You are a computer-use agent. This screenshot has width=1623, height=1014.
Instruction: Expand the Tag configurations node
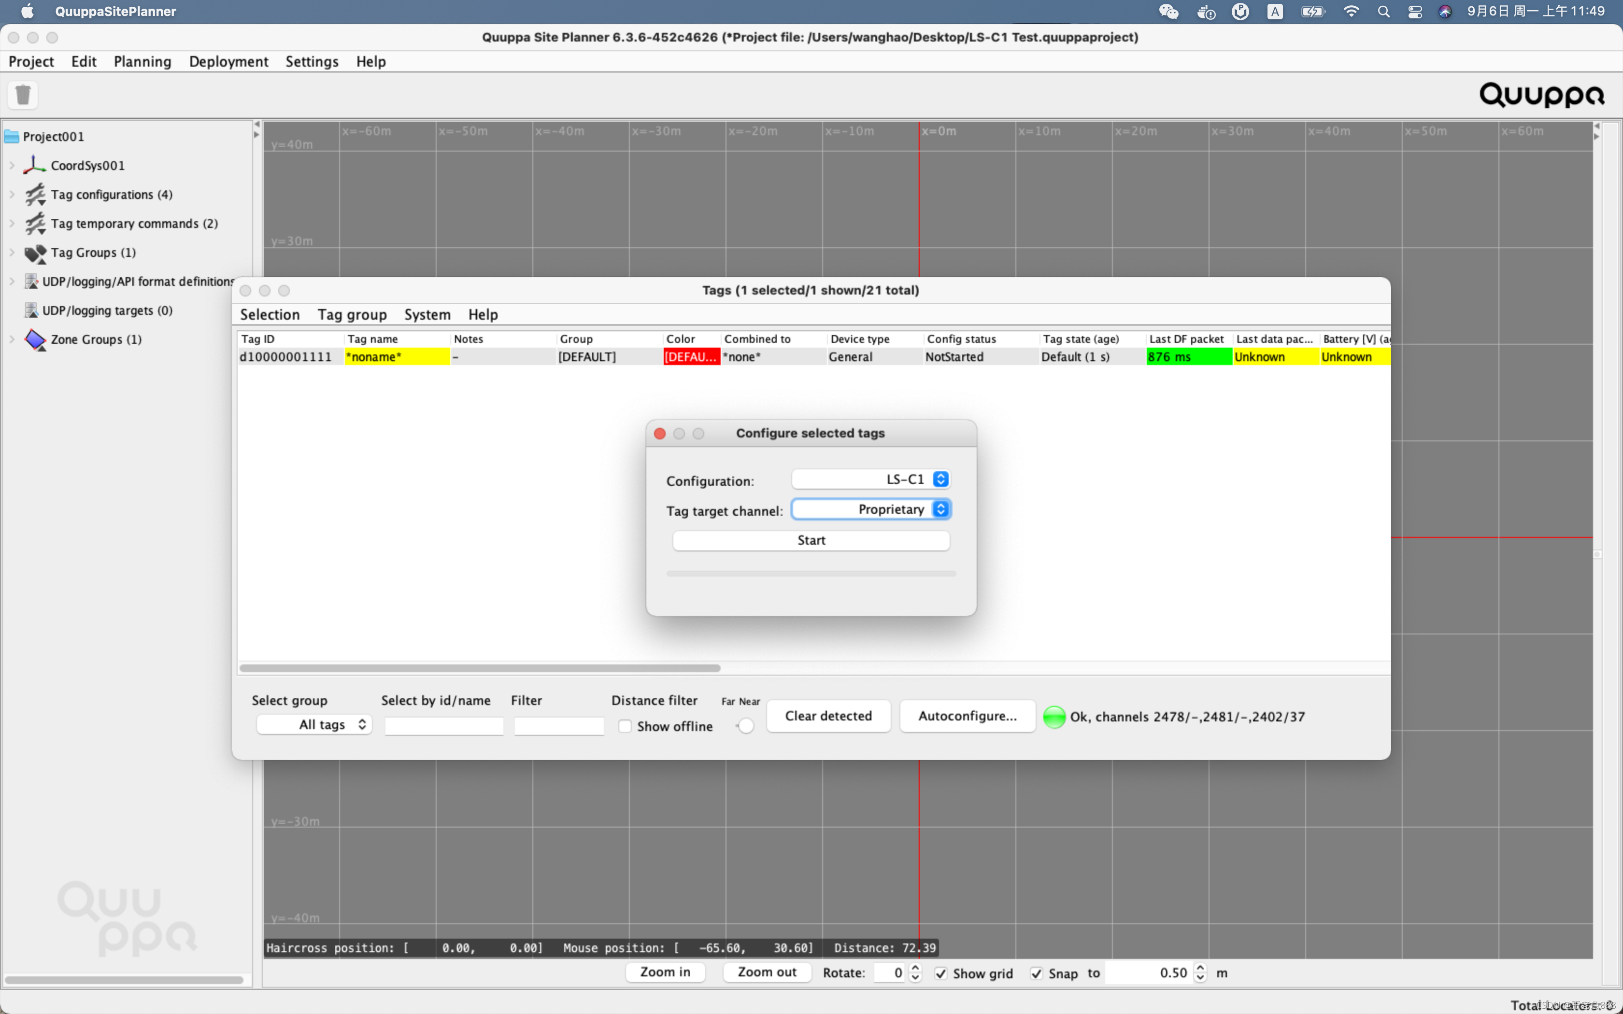[12, 195]
